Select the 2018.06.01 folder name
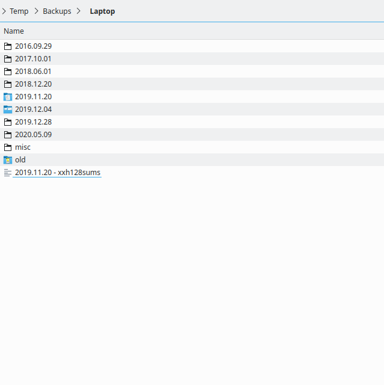384x385 pixels. click(x=33, y=72)
